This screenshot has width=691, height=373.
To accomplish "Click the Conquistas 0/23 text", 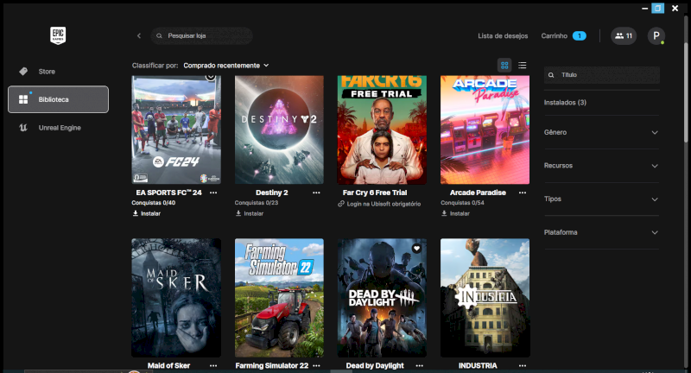I will pos(256,203).
